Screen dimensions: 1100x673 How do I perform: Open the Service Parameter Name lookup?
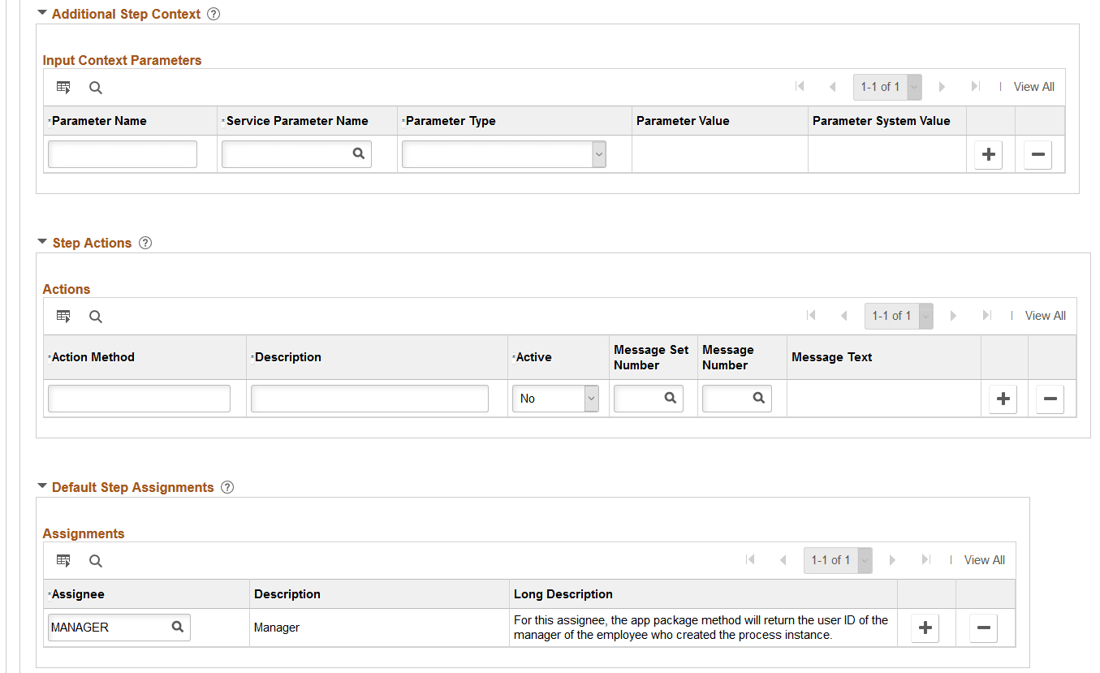point(359,153)
